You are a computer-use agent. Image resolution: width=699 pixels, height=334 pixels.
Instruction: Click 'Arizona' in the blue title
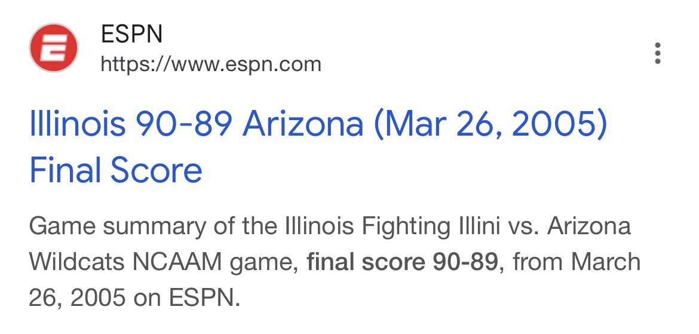point(303,125)
